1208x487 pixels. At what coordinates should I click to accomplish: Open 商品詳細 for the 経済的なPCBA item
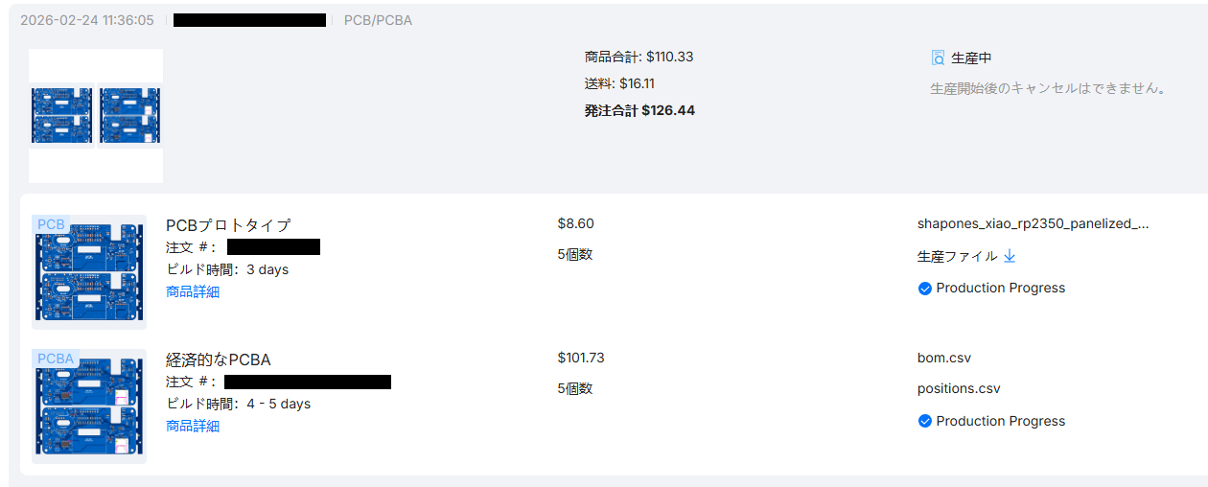(193, 427)
